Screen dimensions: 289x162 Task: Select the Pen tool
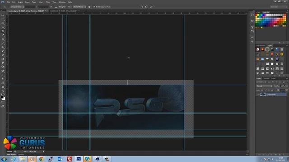3,71
